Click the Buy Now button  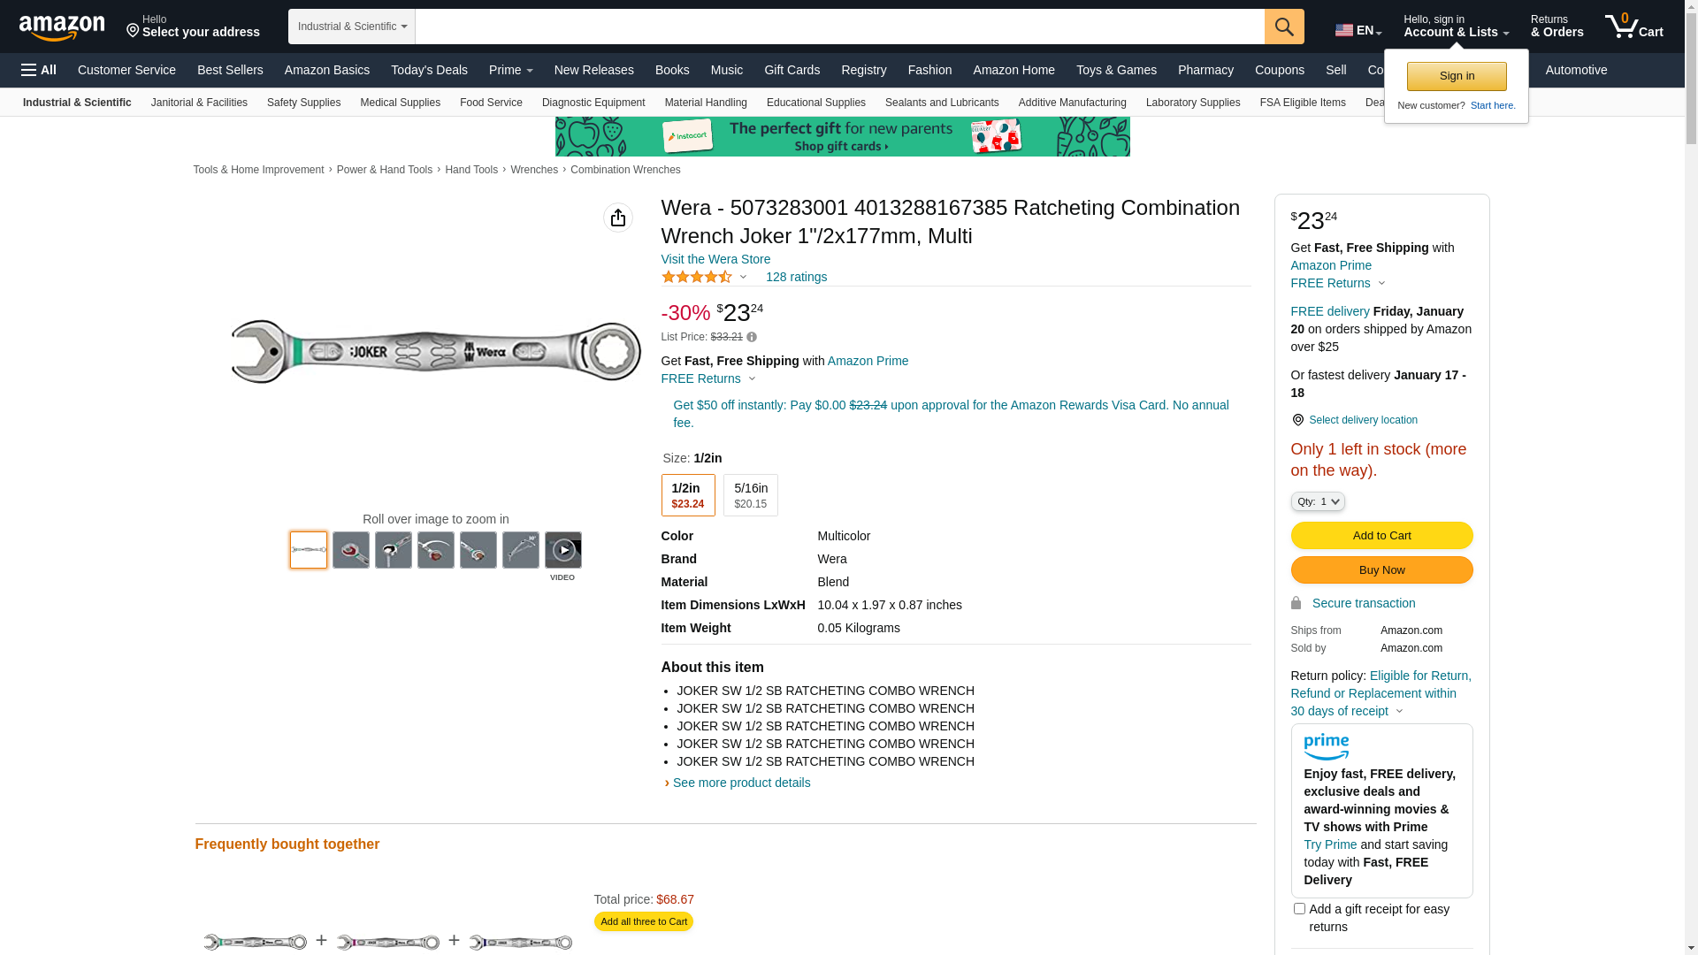(1381, 569)
